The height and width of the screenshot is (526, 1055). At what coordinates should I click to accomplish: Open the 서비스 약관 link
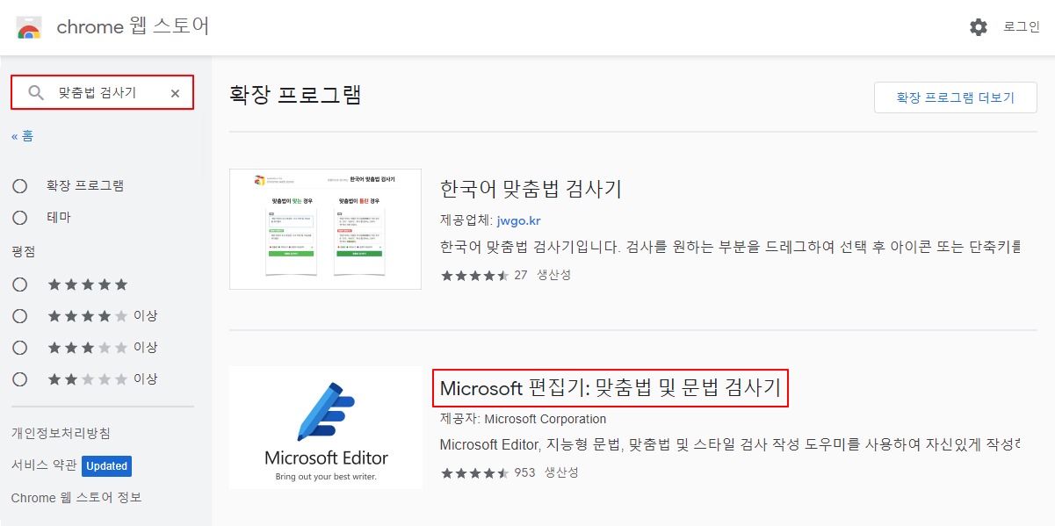[44, 465]
